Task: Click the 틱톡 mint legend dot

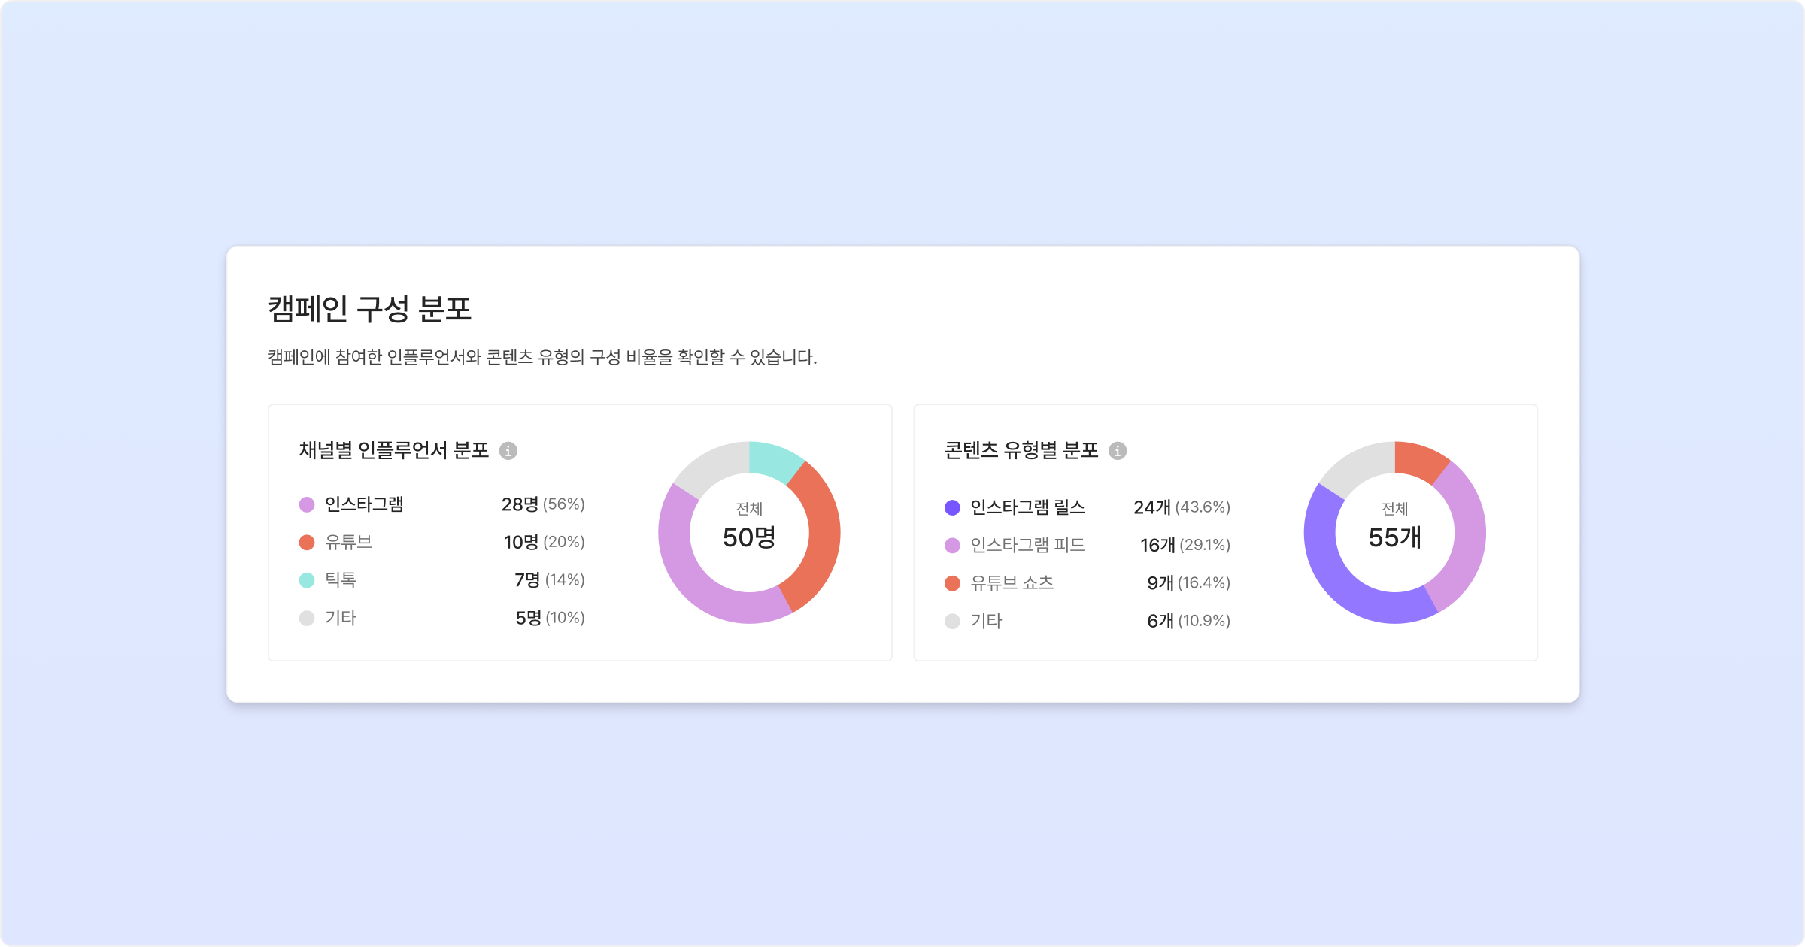Action: (307, 580)
